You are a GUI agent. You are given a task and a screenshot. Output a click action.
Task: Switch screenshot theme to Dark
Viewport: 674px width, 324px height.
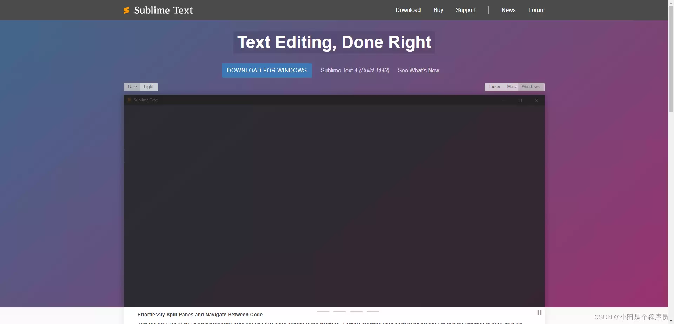coord(132,87)
